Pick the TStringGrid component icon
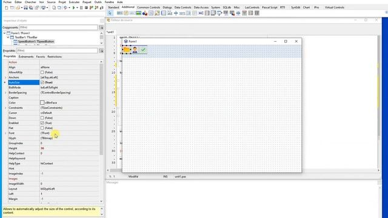The height and width of the screenshot is (218, 388). coord(226,13)
